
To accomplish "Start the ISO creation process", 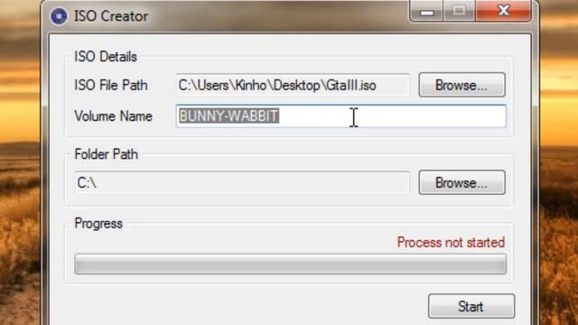I will click(x=471, y=306).
